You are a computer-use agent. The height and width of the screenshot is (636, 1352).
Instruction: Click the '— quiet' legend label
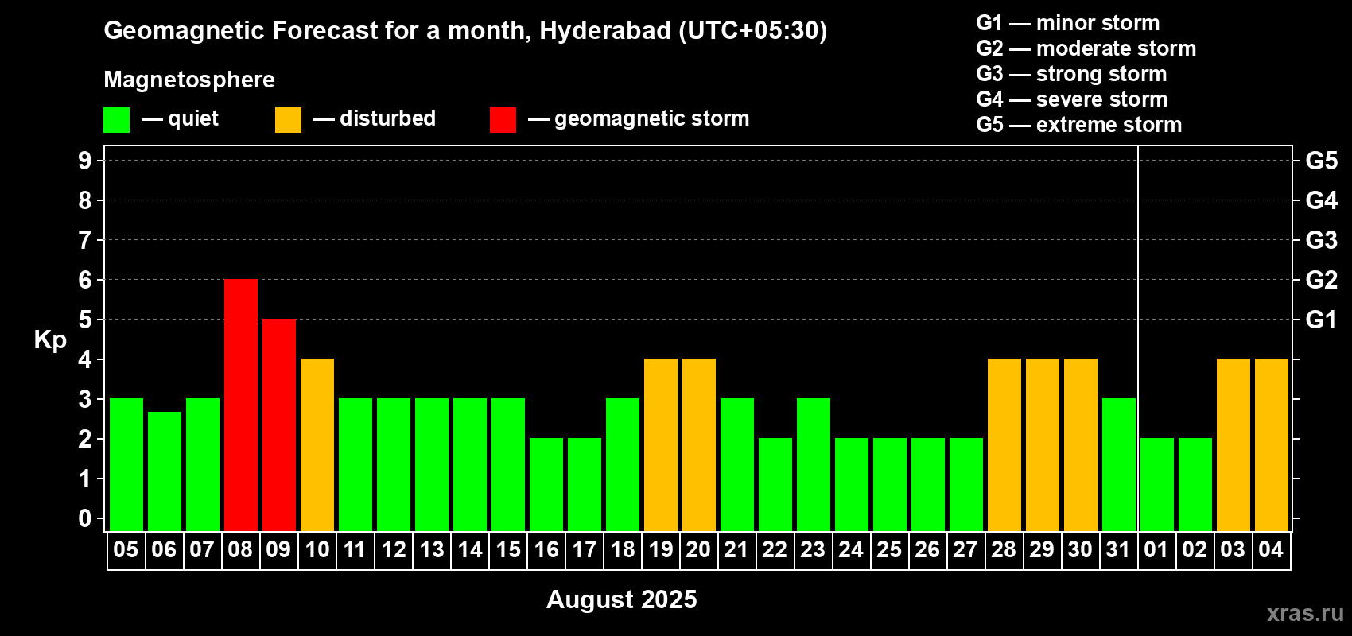click(180, 118)
